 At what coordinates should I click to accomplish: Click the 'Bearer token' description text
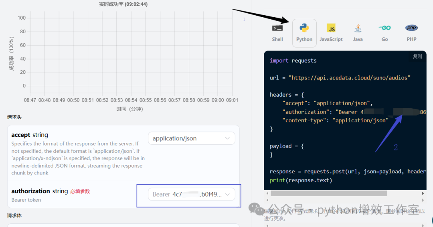pyautogui.click(x=26, y=200)
